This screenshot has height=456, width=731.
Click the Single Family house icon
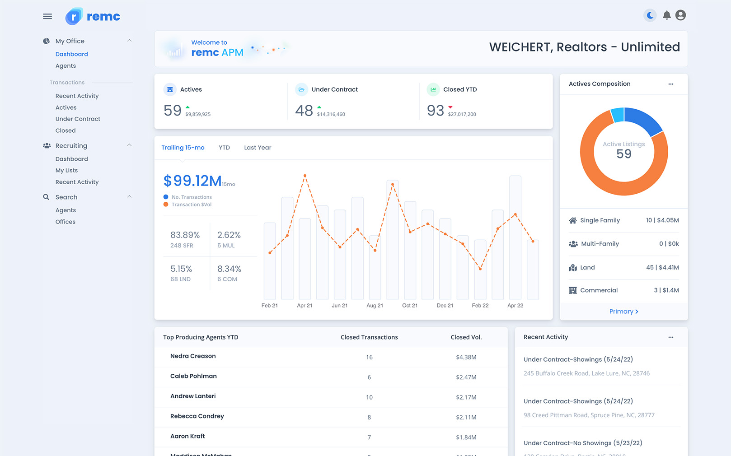coord(573,220)
